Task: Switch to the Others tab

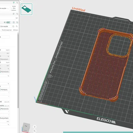Action: [x=16, y=30]
